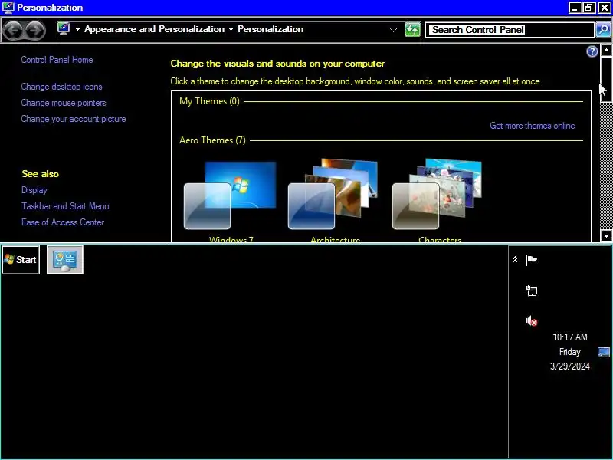The image size is (613, 460).
Task: Open the Personalization taskbar button
Action: click(x=65, y=260)
